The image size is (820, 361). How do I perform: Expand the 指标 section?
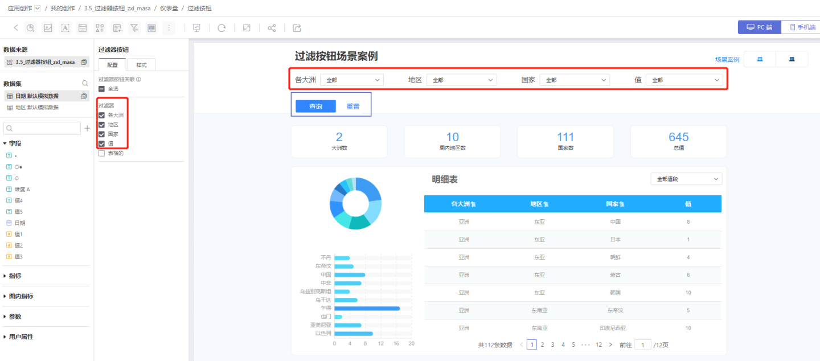(x=15, y=276)
